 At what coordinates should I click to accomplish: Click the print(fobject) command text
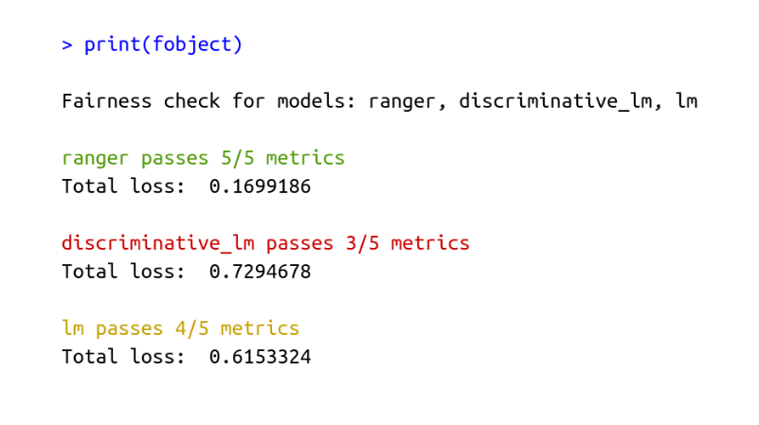163,44
